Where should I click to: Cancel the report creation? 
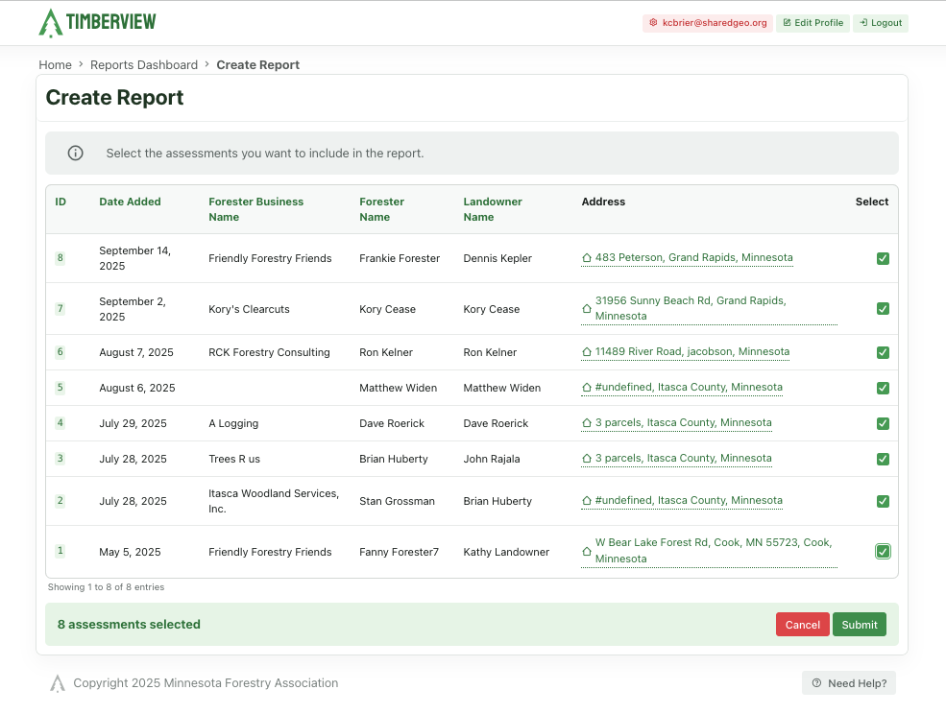tap(802, 624)
